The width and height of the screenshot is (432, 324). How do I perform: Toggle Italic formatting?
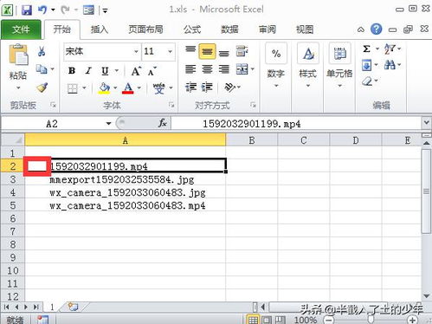coord(88,71)
